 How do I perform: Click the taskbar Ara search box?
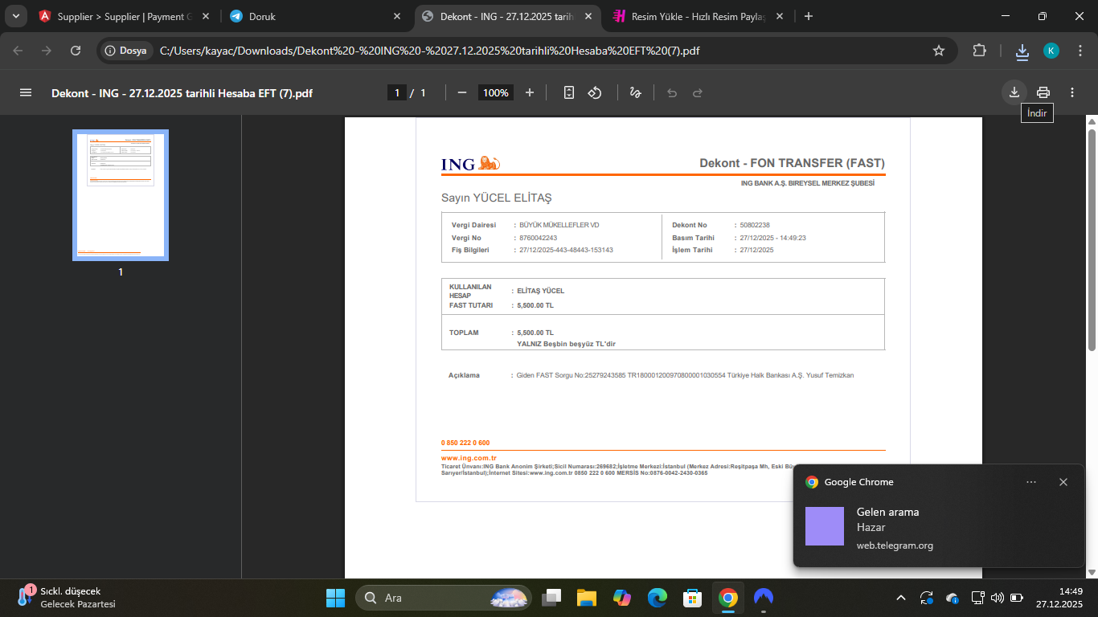point(444,598)
